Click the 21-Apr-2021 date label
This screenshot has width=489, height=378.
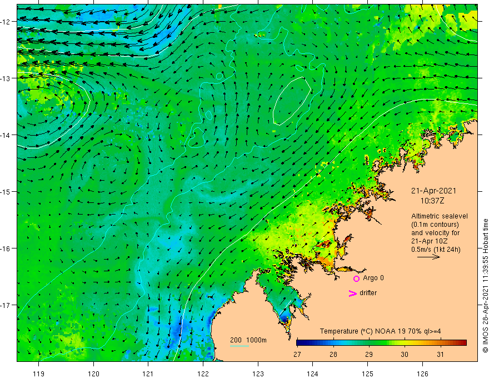tap(433, 191)
